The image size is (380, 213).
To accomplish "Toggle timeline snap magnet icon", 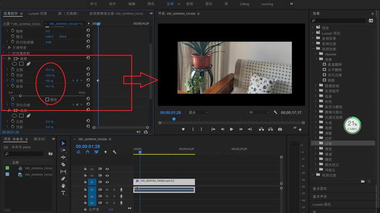I will coord(87,152).
